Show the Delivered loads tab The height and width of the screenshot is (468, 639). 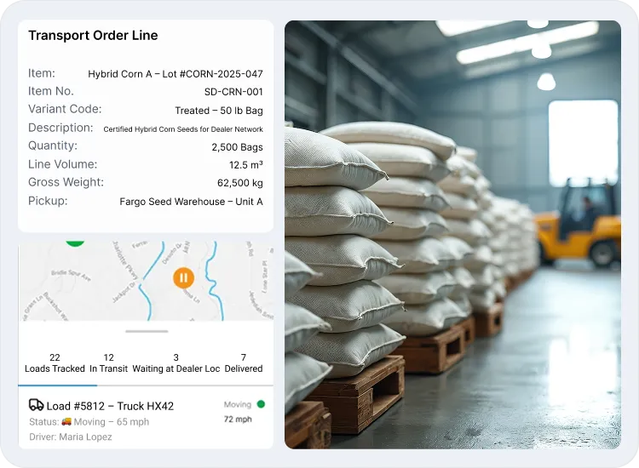point(244,363)
